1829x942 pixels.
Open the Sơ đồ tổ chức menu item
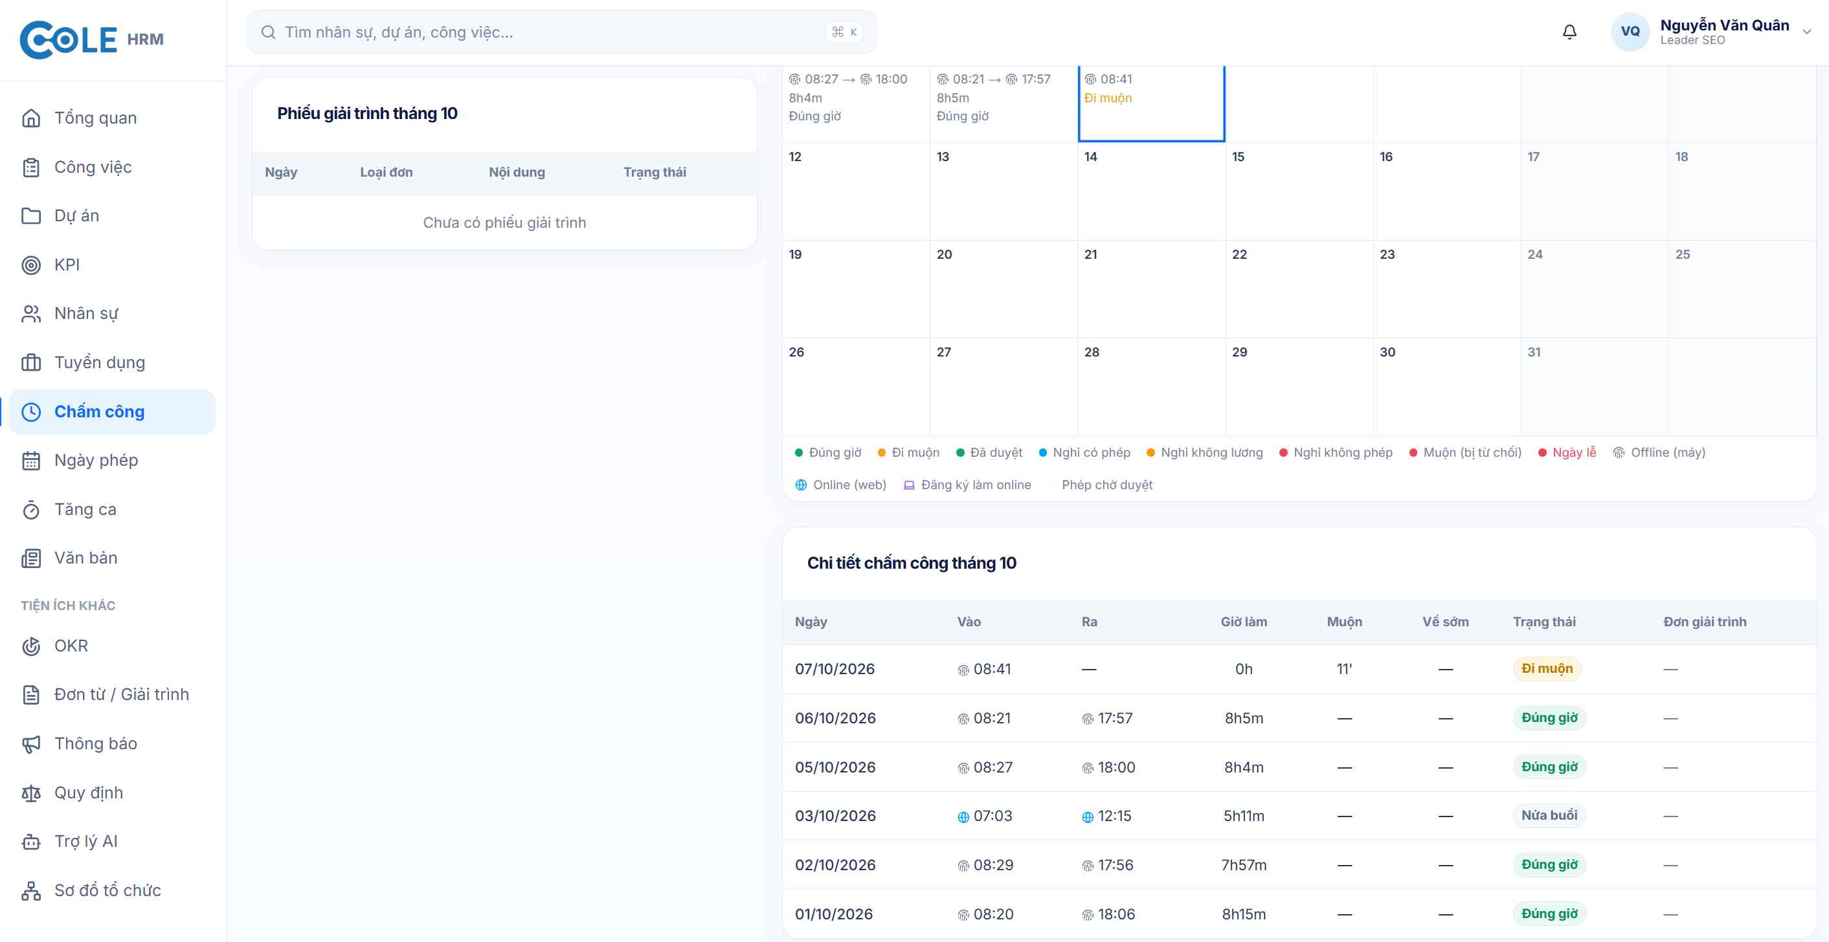(x=112, y=890)
